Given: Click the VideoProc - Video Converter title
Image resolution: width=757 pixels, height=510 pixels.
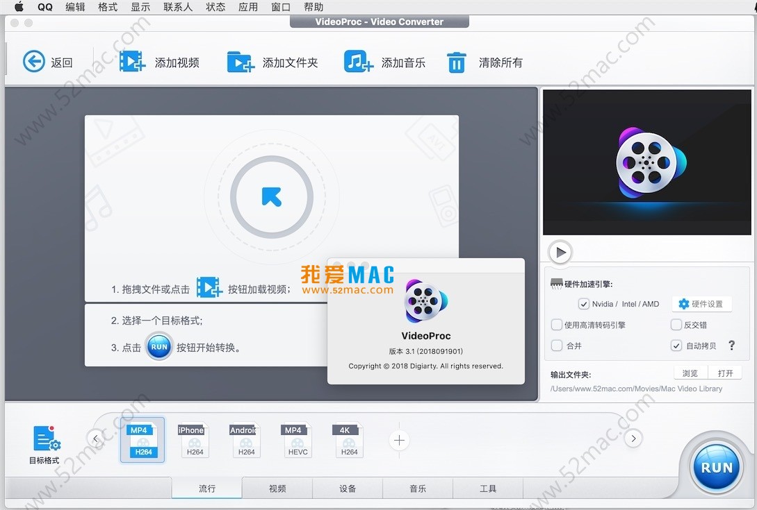Looking at the screenshot, I should [x=379, y=22].
